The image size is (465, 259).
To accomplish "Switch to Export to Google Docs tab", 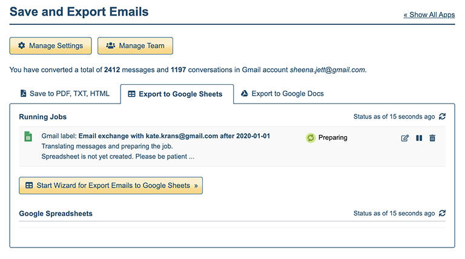I will click(x=282, y=94).
